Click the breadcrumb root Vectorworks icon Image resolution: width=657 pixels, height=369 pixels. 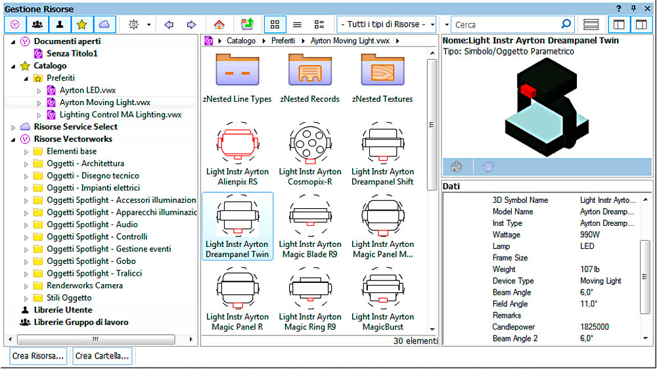(x=209, y=41)
